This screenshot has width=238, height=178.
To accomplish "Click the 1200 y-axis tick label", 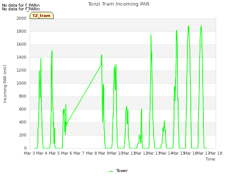I will pyautogui.click(x=22, y=70).
